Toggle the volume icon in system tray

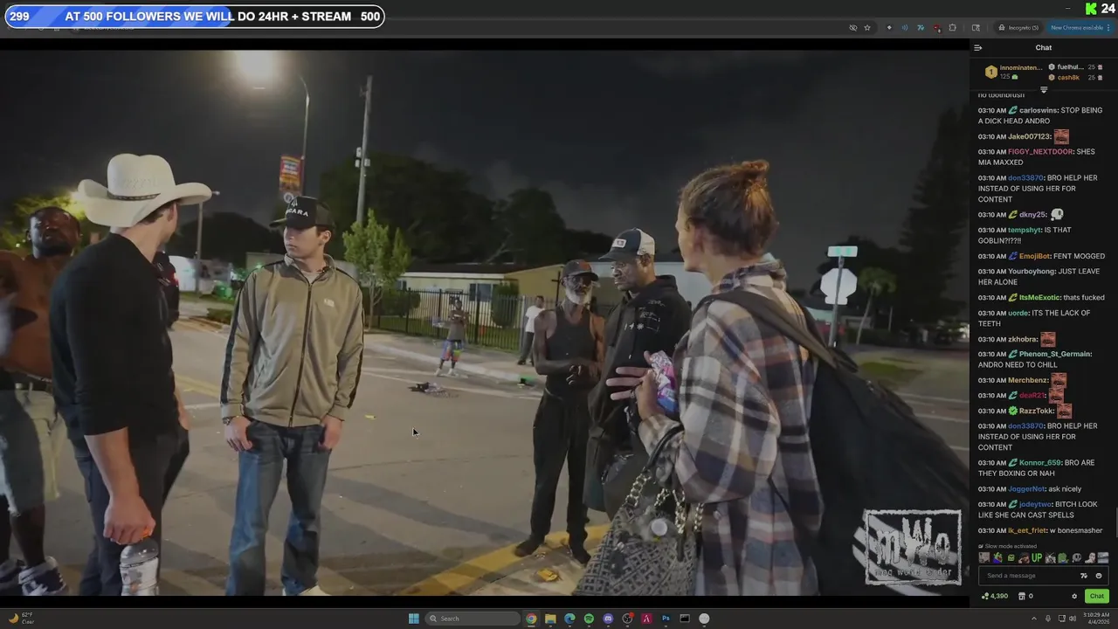1073,619
